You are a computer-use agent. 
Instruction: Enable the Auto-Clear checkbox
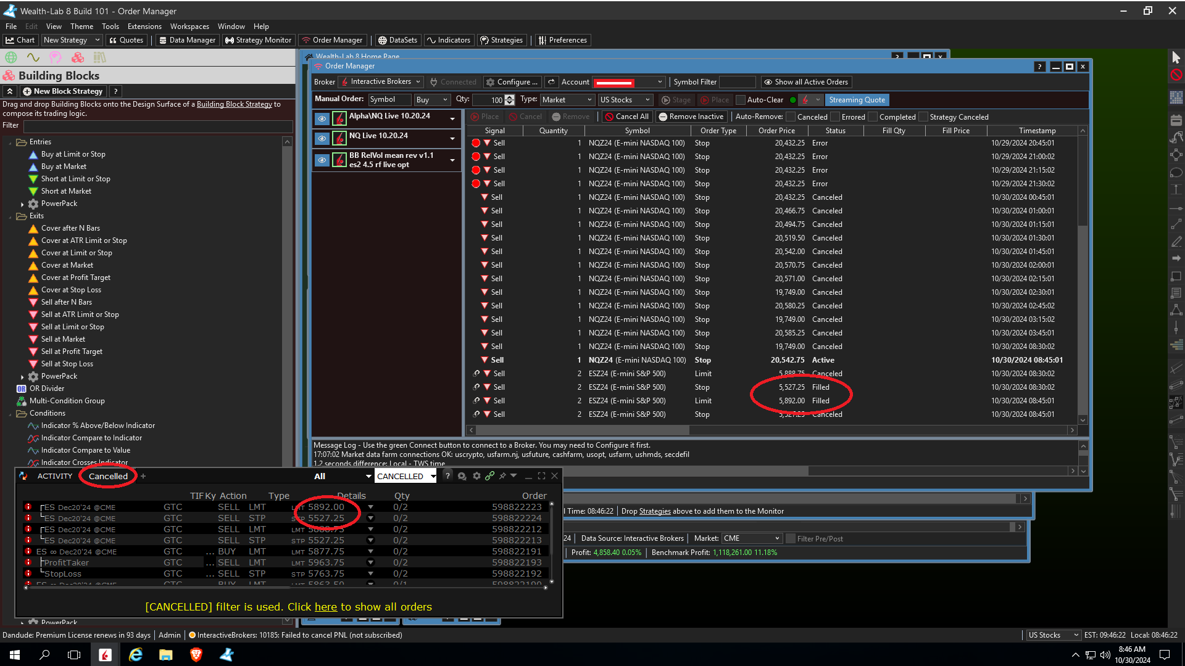[x=741, y=100]
